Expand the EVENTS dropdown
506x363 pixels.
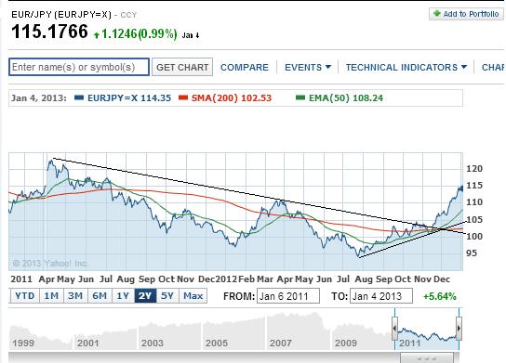click(308, 68)
